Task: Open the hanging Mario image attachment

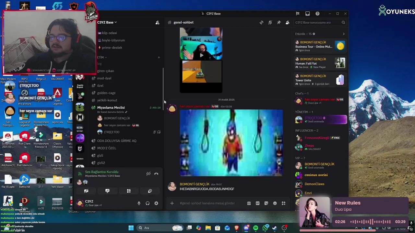Action: [x=231, y=143]
